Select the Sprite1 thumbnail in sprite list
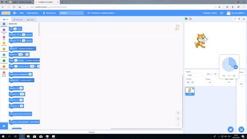The image size is (247, 139). tap(190, 91)
